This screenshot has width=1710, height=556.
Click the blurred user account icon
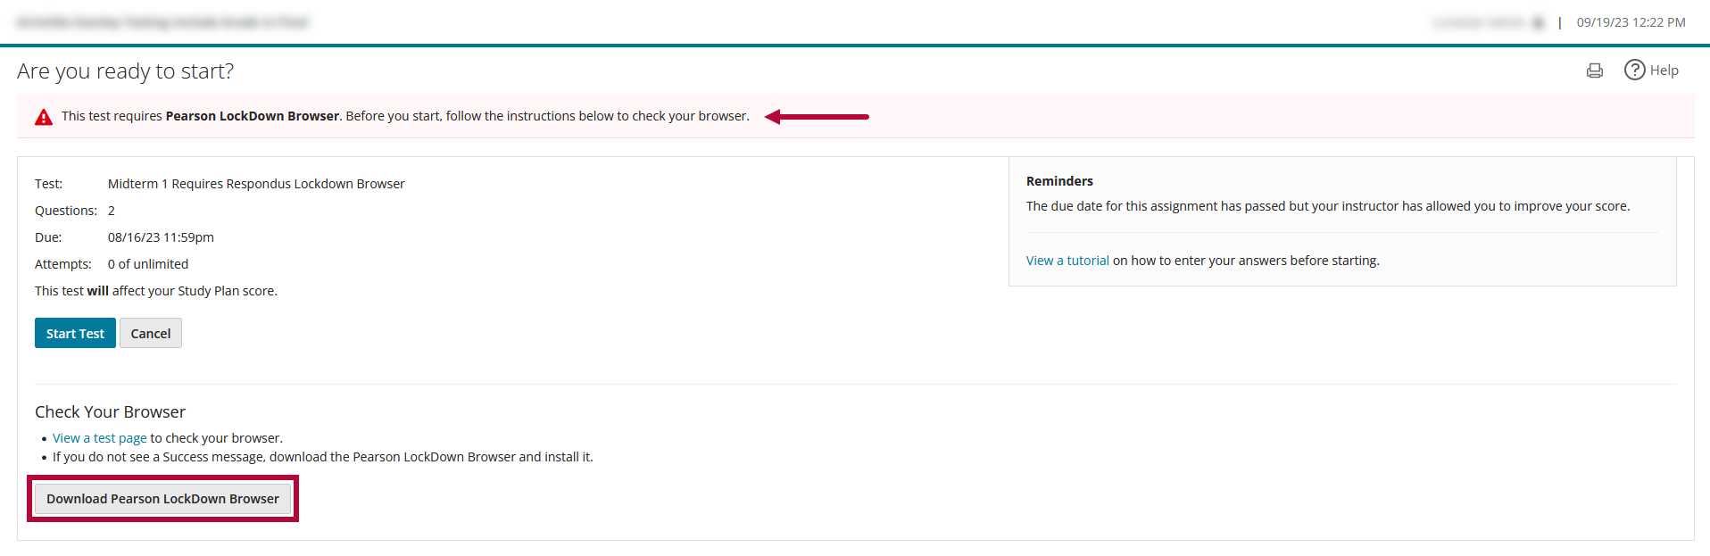[x=1538, y=23]
